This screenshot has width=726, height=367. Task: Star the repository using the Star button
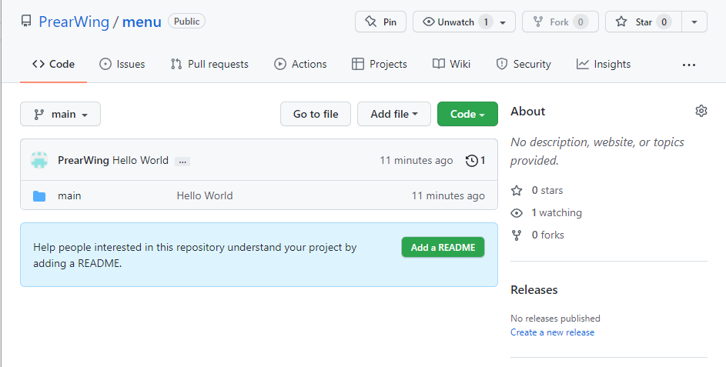[644, 22]
